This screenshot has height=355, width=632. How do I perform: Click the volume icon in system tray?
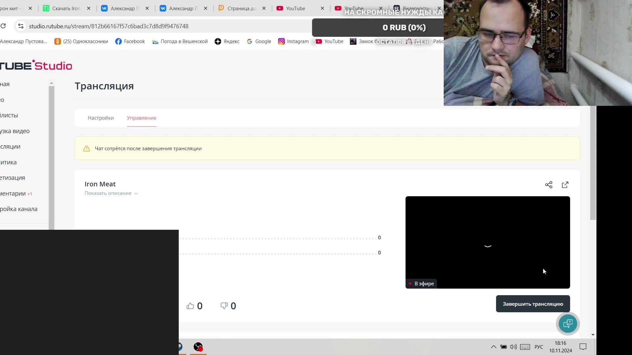point(513,347)
